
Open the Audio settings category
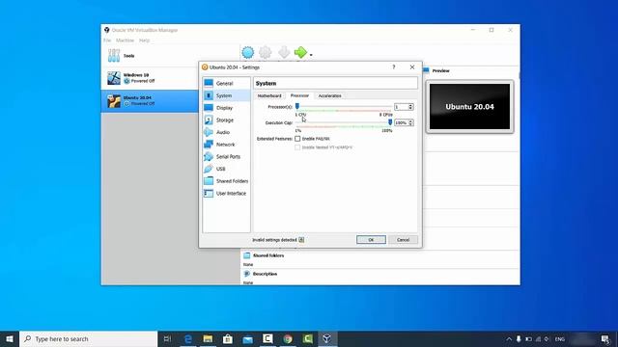click(x=226, y=132)
